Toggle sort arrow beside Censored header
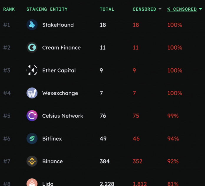Viewport: 205px width, 186px height. [x=160, y=9]
